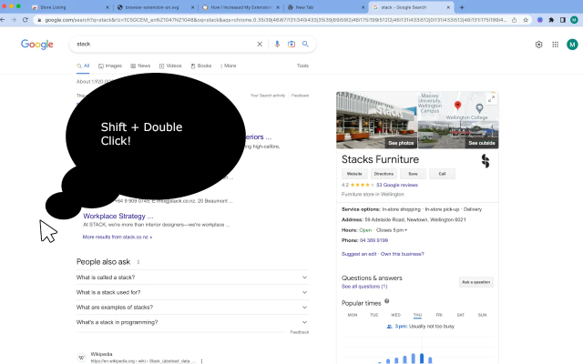Select THU in popular times
Screen dimensions: 583x364
[x=417, y=315]
